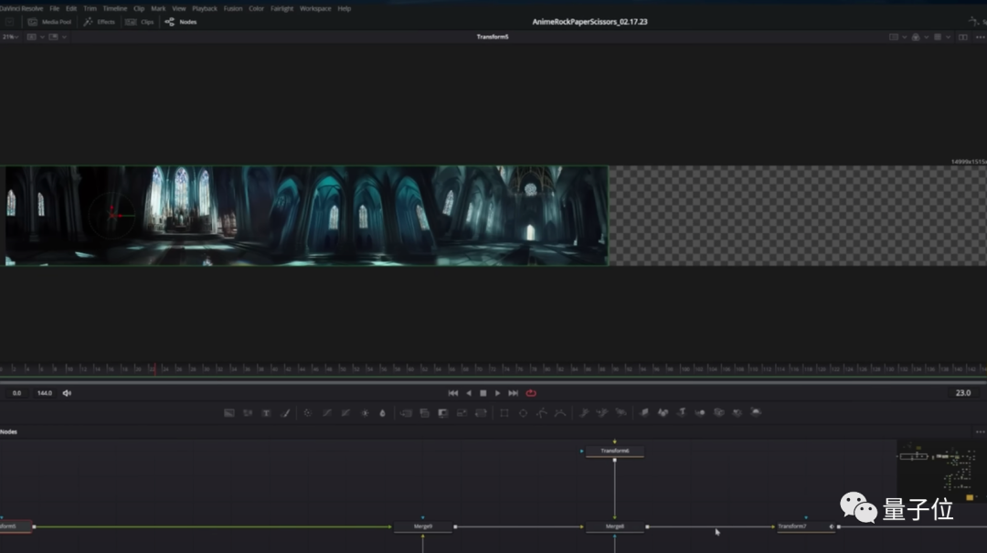Jump to the first frame
Image resolution: width=987 pixels, height=553 pixels.
[453, 393]
